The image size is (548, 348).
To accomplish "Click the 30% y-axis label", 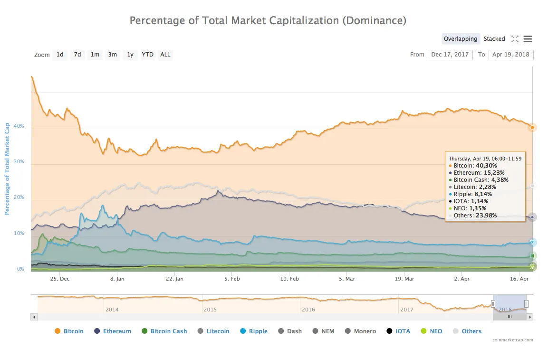I will [x=19, y=161].
